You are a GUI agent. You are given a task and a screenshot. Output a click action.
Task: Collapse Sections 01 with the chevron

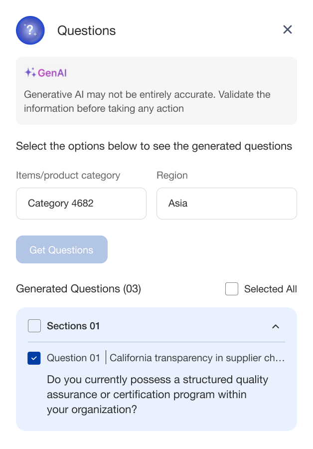276,326
